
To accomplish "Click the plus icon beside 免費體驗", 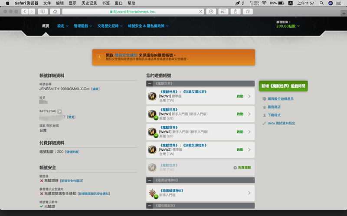I will (235, 168).
